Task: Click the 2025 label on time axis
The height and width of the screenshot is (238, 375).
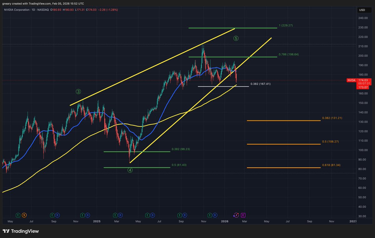Action: (x=97, y=221)
